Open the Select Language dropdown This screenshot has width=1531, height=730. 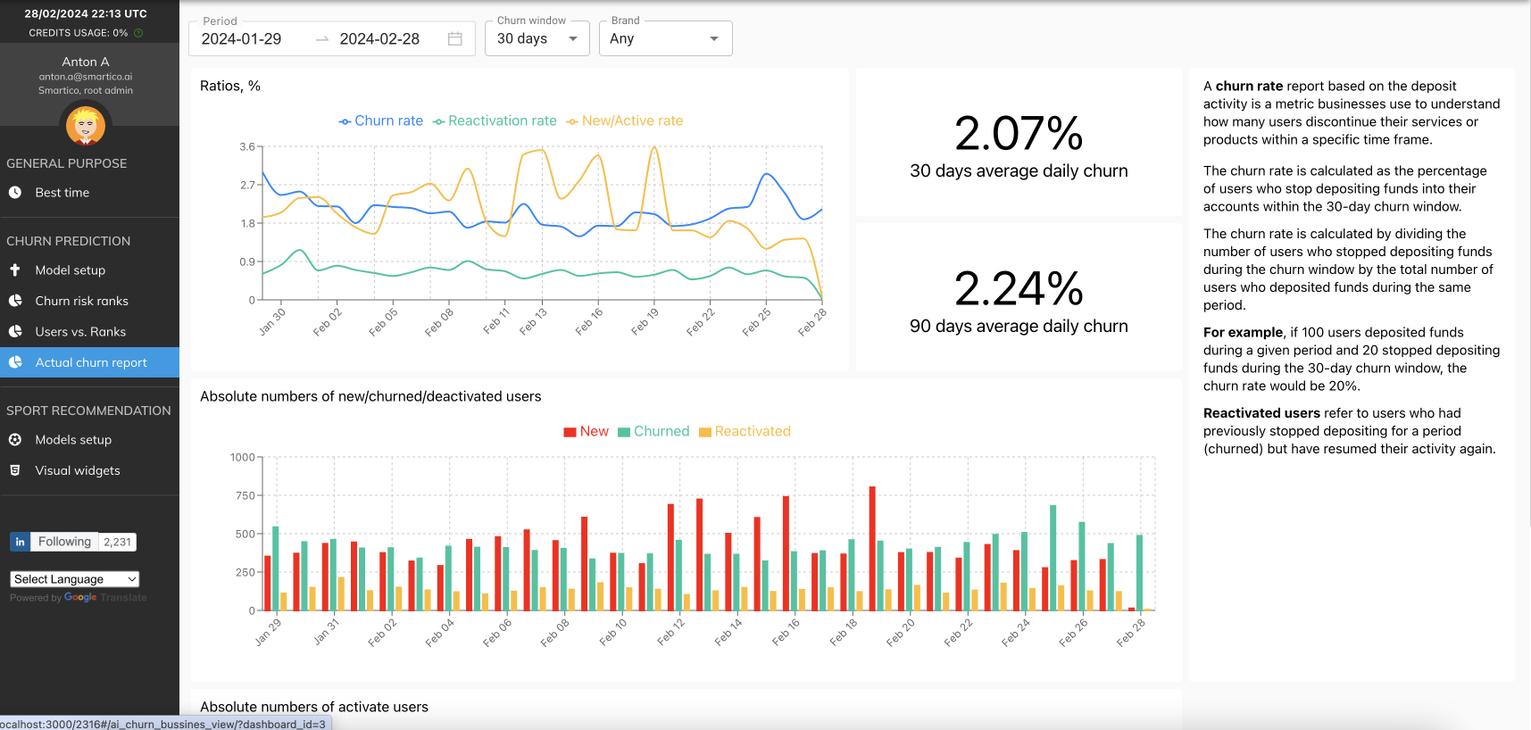pos(75,579)
